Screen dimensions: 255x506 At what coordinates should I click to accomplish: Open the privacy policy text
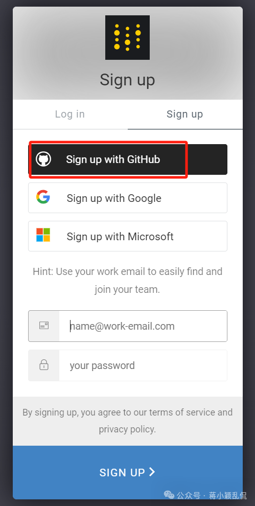click(127, 429)
